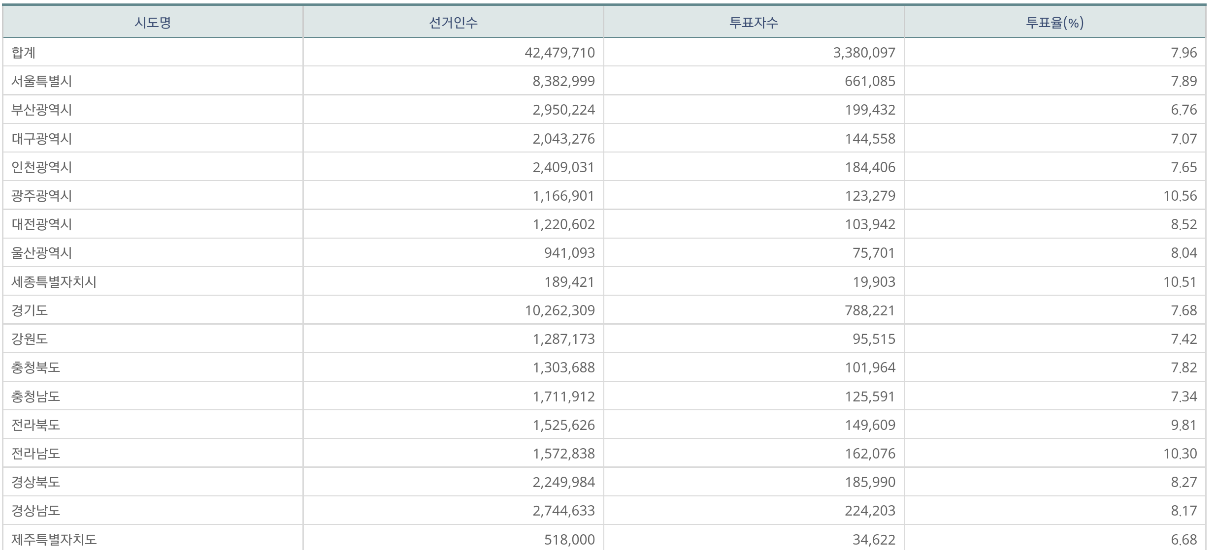Select the 인천광역시 row name
The image size is (1216, 550).
[x=42, y=167]
